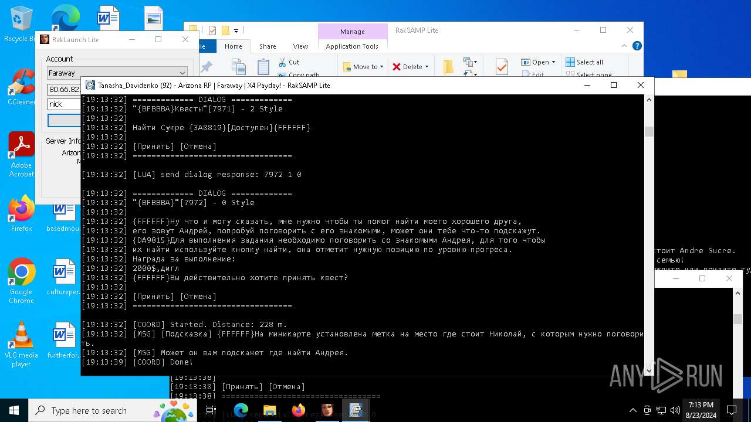Click into nick field in RakLaunch
The width and height of the screenshot is (751, 422).
click(63, 104)
